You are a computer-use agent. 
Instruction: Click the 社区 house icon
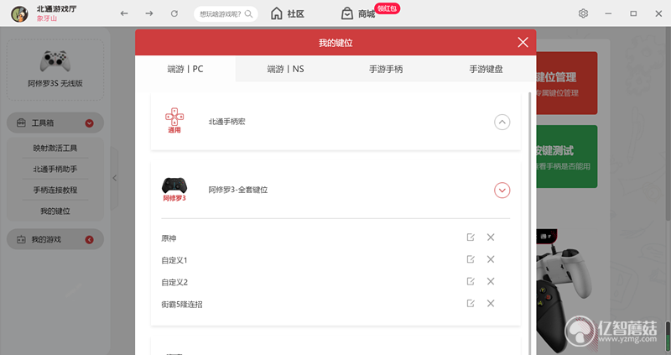pyautogui.click(x=277, y=13)
